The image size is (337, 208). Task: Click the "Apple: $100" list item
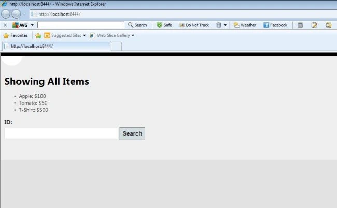[x=32, y=96]
